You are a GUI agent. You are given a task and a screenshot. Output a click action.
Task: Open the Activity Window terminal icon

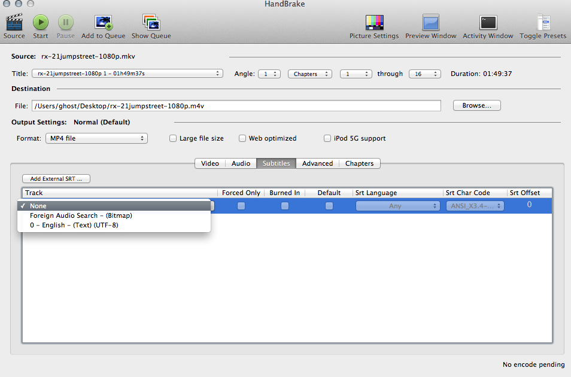click(x=488, y=23)
